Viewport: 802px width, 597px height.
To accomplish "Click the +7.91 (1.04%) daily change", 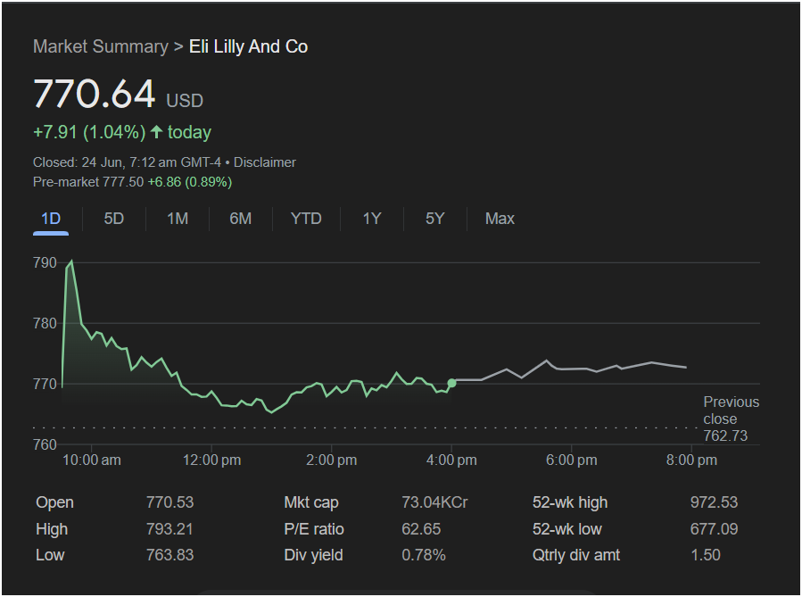I will click(x=89, y=132).
